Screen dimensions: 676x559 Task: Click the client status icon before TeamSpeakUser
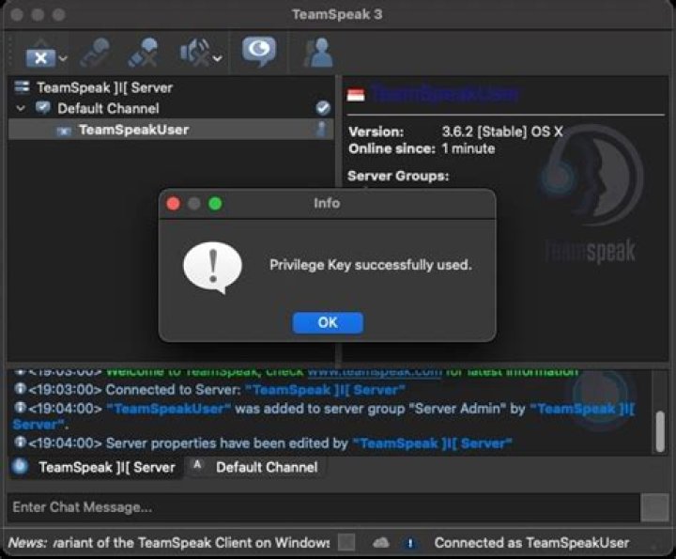tap(64, 131)
